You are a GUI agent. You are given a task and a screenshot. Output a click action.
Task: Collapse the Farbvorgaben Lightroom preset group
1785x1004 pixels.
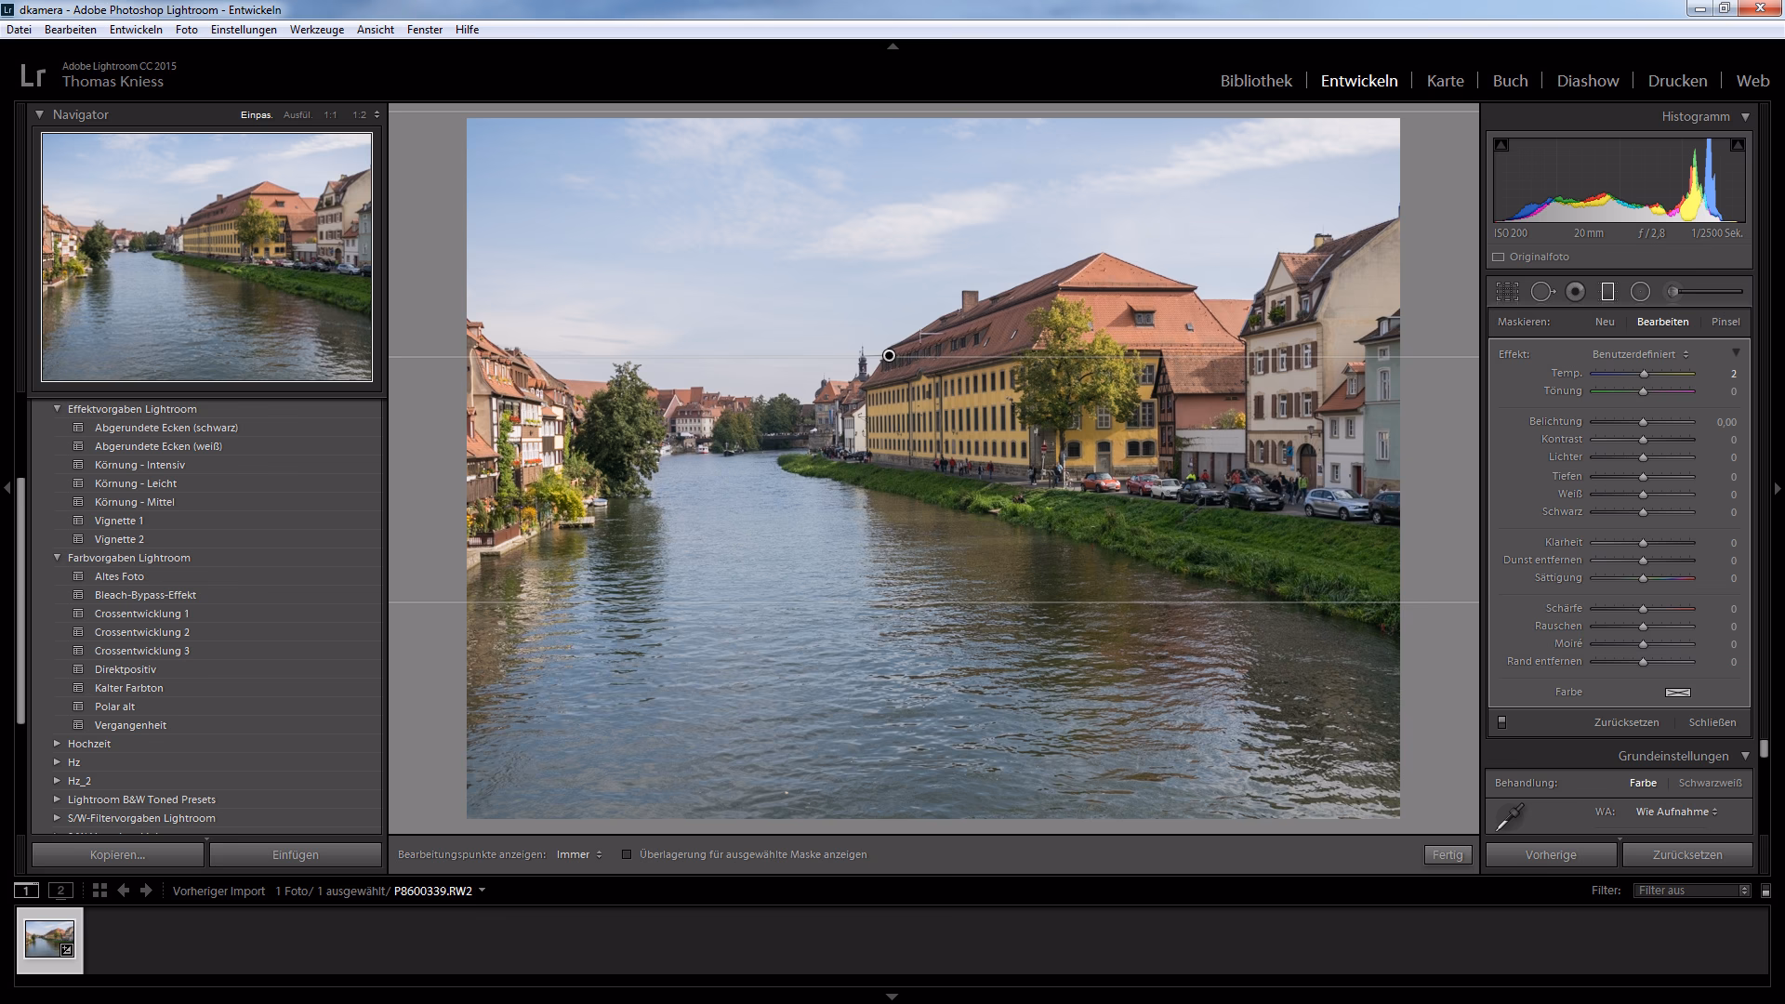58,557
